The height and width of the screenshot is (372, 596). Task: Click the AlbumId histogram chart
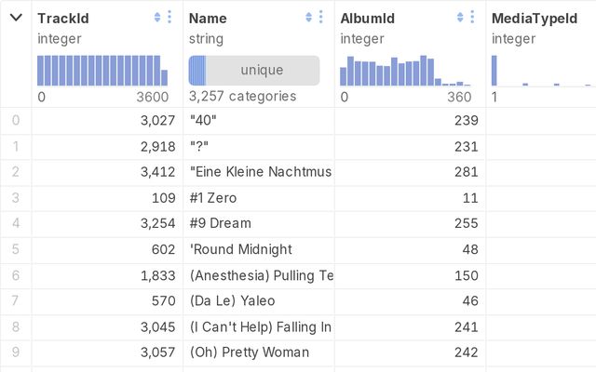tap(405, 71)
